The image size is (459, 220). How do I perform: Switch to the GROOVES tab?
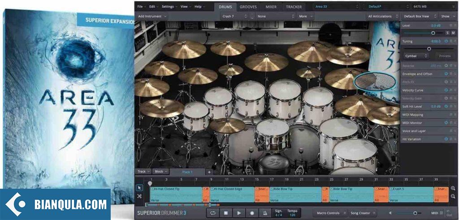(x=248, y=6)
